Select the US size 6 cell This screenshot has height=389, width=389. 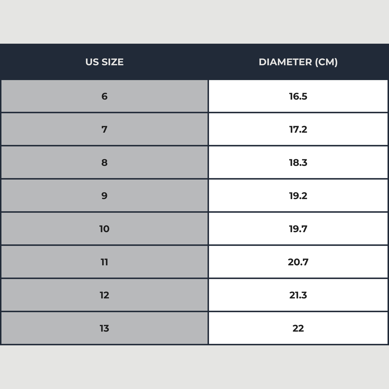[x=104, y=96]
